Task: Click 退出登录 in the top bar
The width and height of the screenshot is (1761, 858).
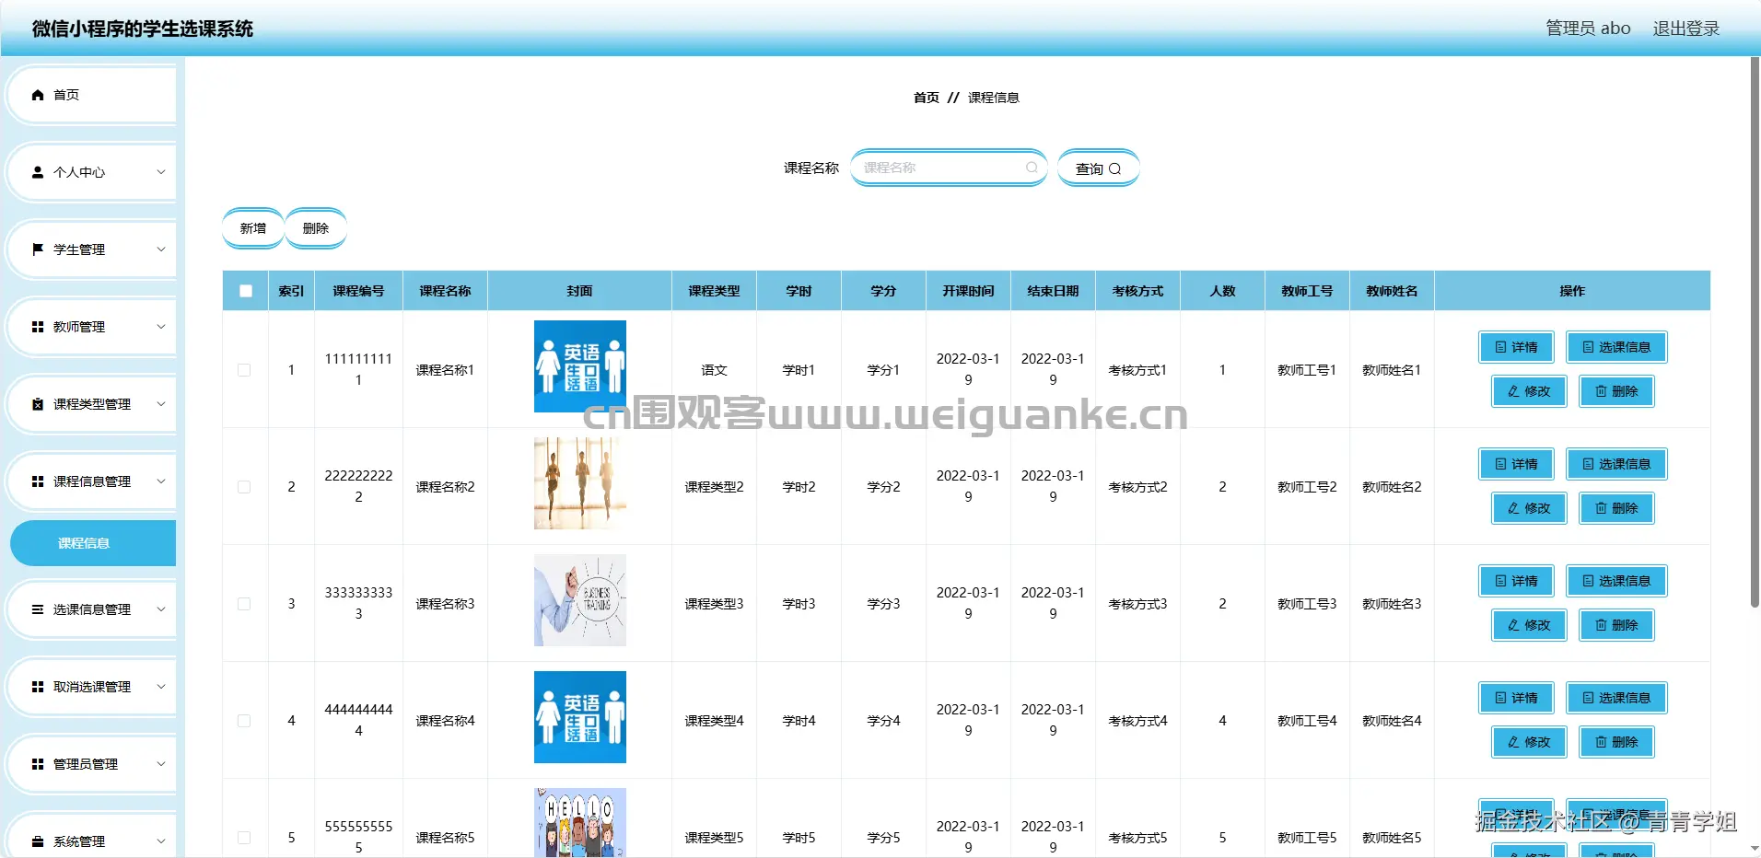Action: point(1686,29)
